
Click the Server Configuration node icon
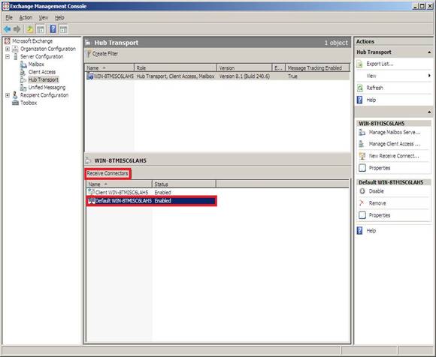point(15,56)
